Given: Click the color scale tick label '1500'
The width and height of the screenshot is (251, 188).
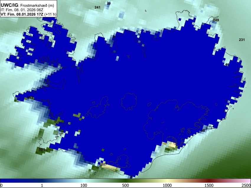Looking at the screenshot, I should point(209,185).
